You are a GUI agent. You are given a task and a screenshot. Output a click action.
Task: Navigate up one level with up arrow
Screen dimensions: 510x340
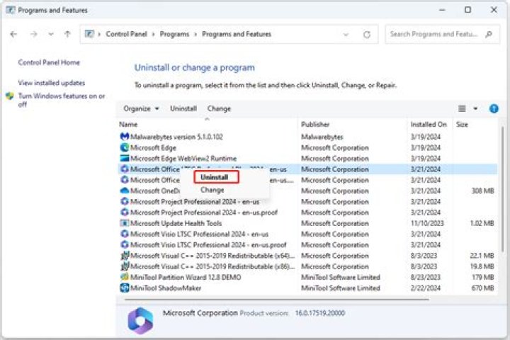[67, 34]
